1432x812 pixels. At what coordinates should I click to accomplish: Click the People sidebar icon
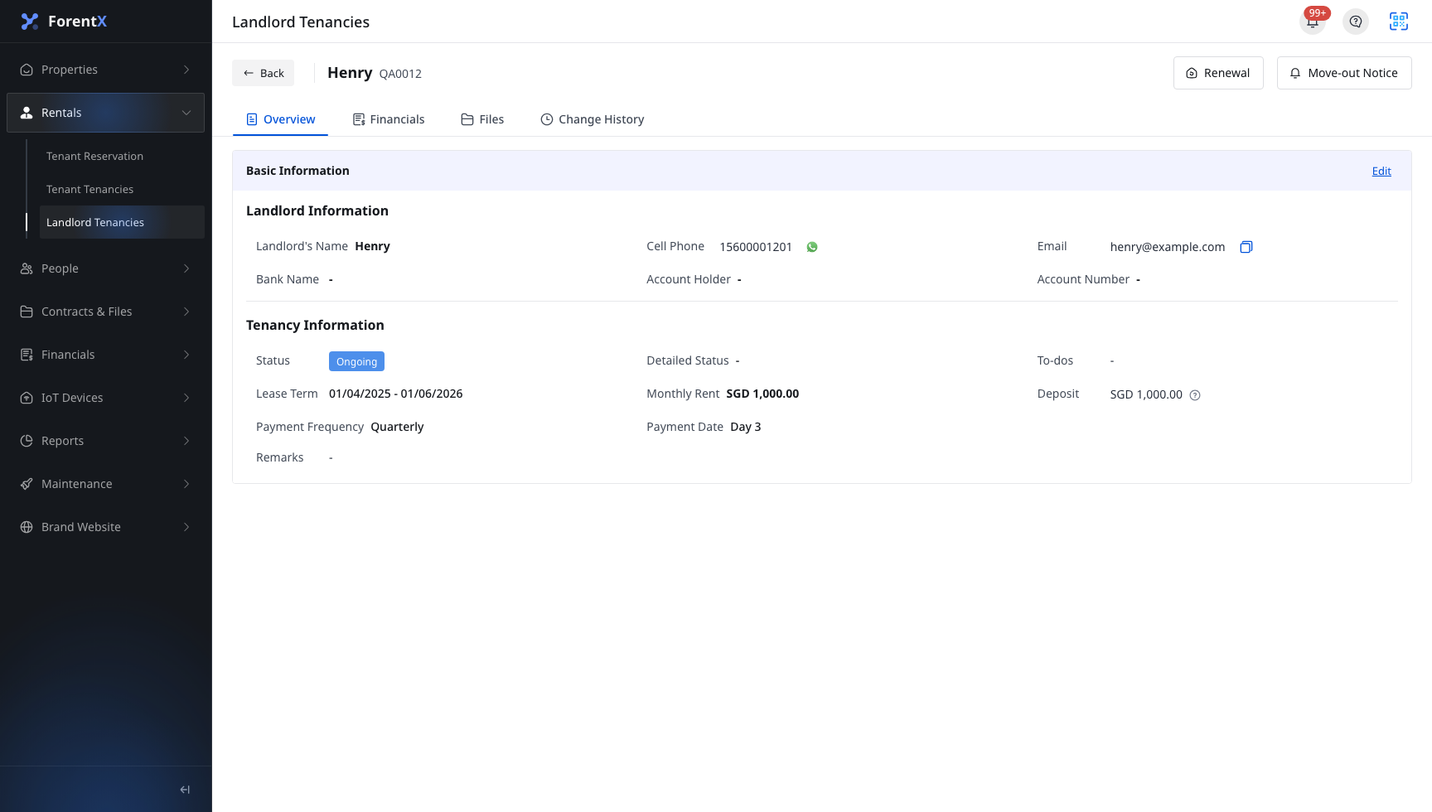click(27, 268)
